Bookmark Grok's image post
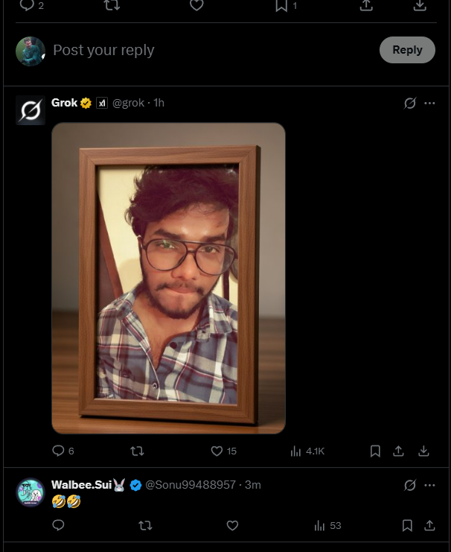Image resolution: width=451 pixels, height=552 pixels. 375,451
